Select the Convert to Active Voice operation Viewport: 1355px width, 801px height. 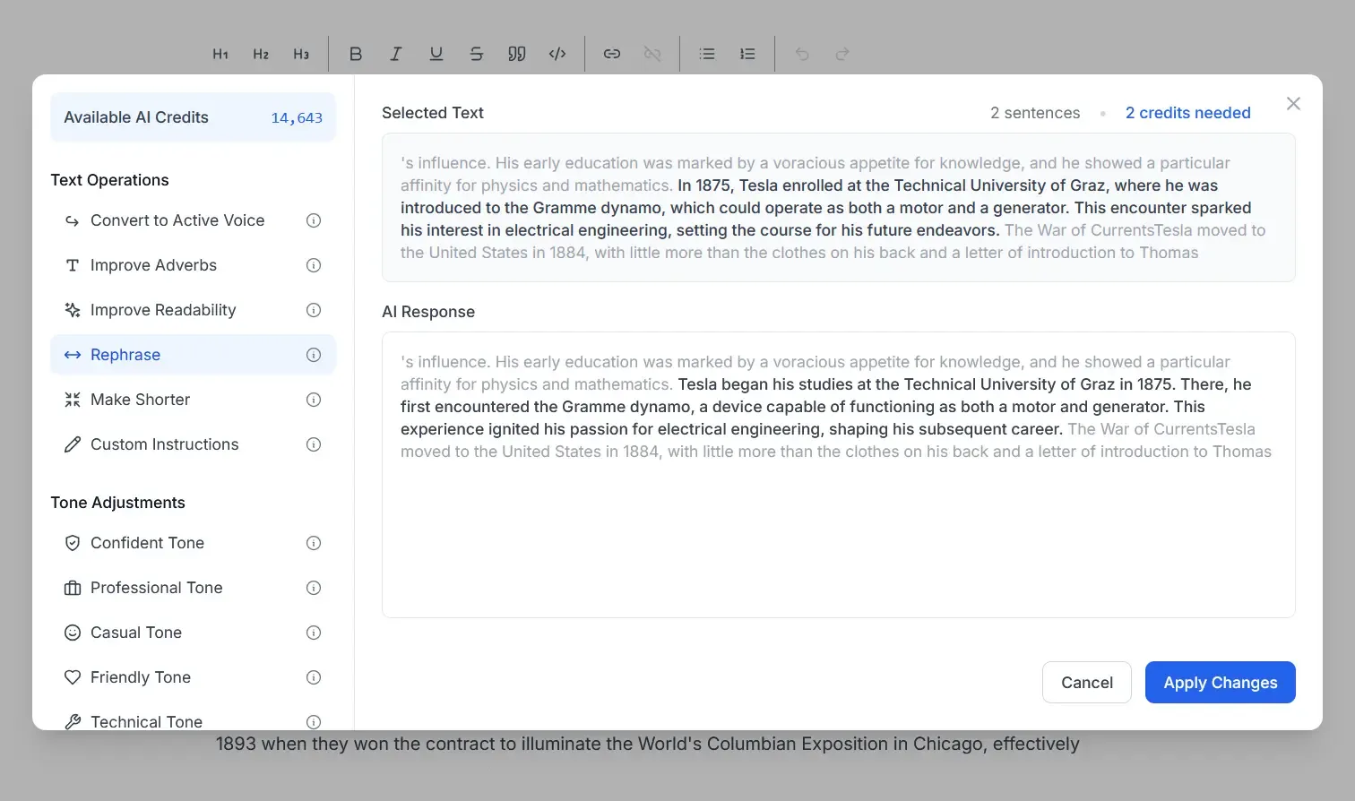[177, 220]
